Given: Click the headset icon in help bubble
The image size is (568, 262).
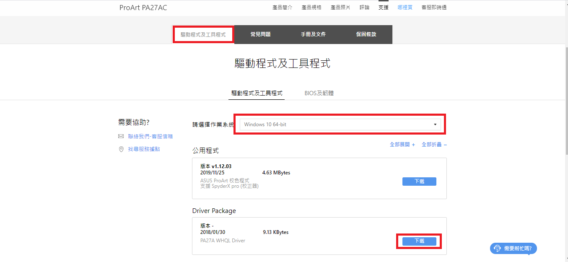Looking at the screenshot, I should click(497, 248).
